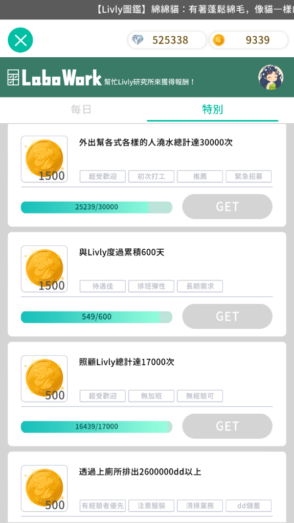
Task: Tap the 500 coin reward for toilet dd task
Action: tap(44, 488)
